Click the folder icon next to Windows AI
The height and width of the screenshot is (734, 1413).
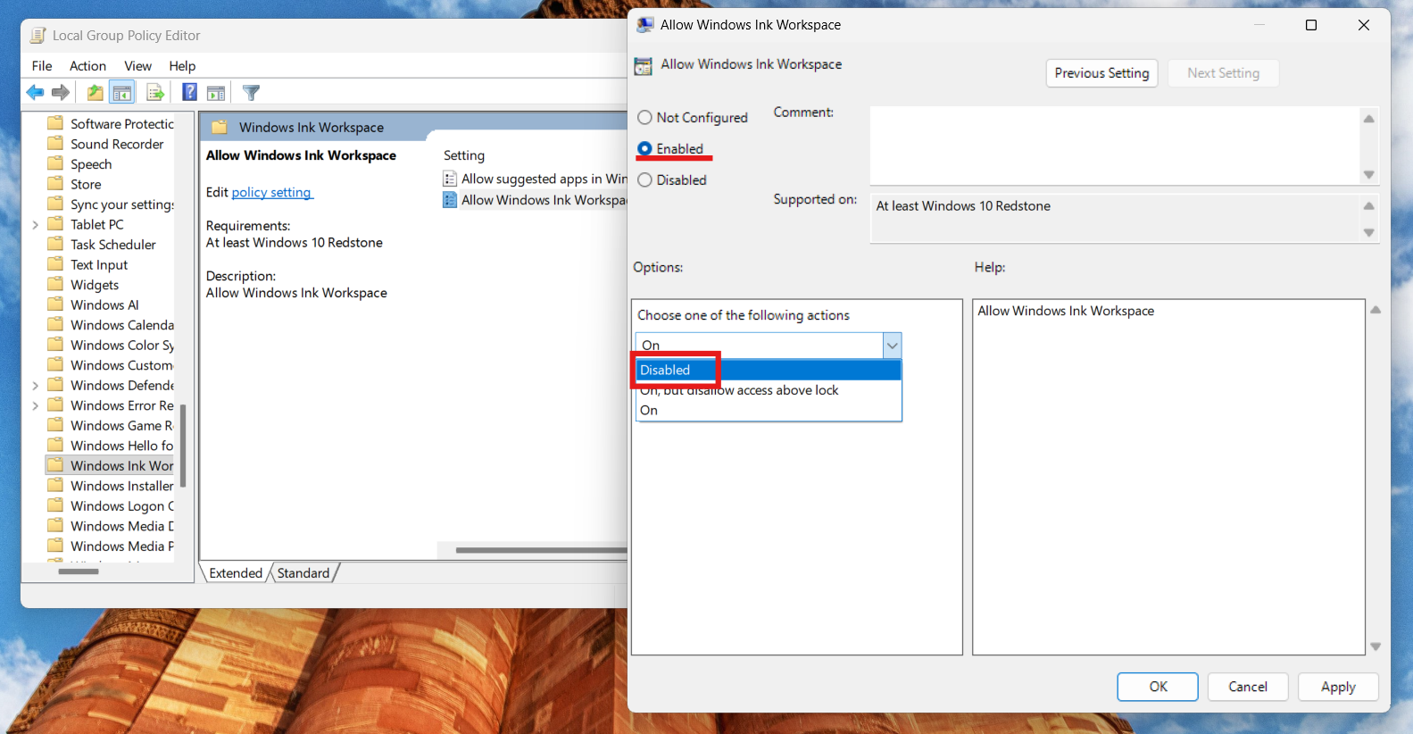coord(55,304)
